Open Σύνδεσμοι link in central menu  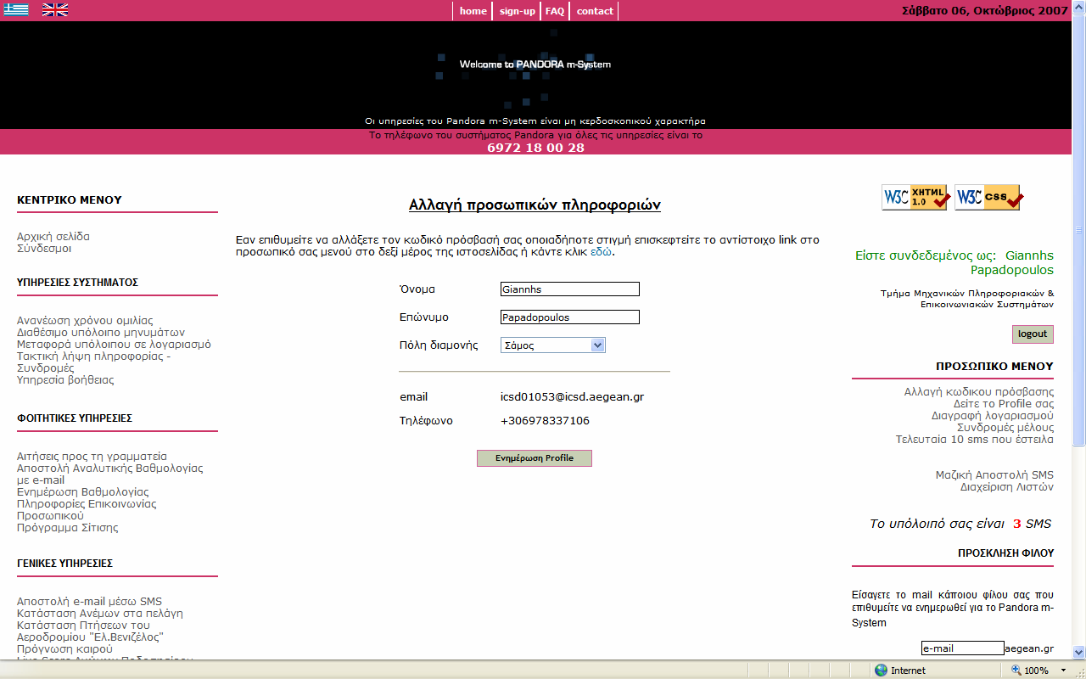pos(44,249)
